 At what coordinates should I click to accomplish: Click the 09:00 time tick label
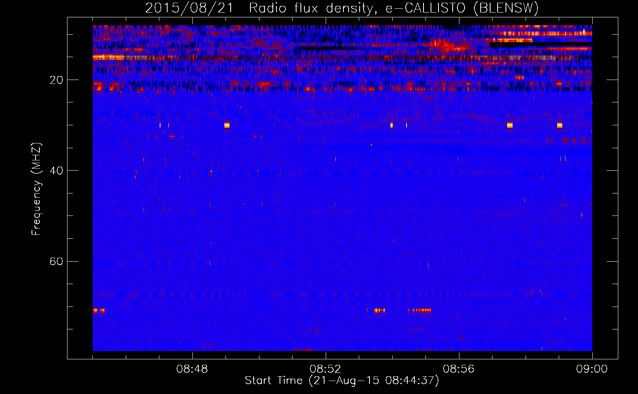[x=592, y=369]
